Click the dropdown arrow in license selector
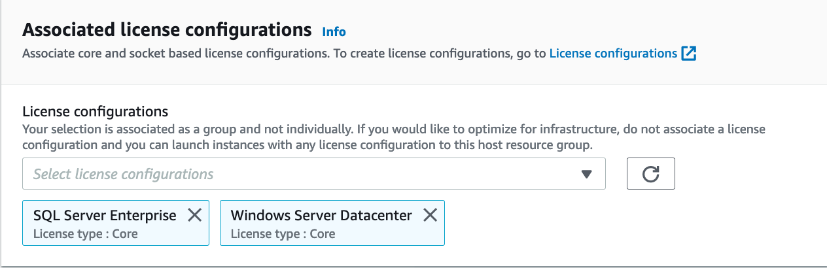This screenshot has width=827, height=268. click(x=586, y=174)
